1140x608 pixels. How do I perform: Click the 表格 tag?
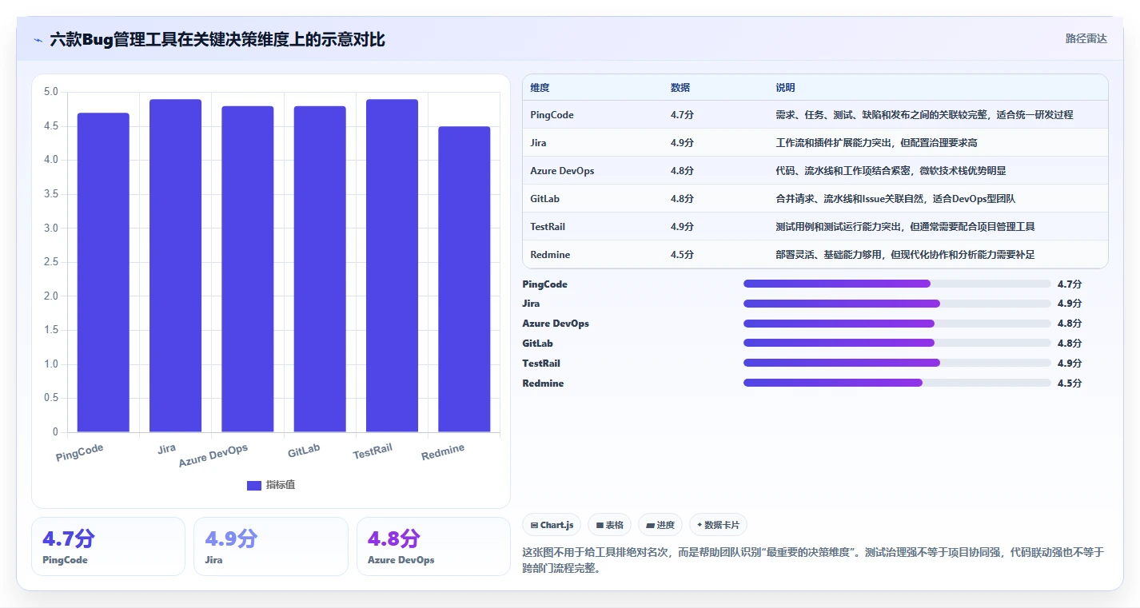[609, 525]
